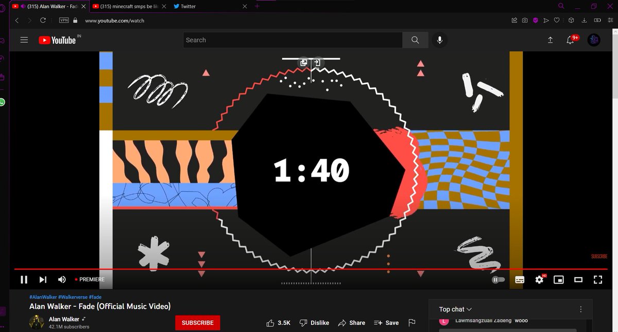Subscribe to Alan Walker channel
The image size is (618, 332).
[x=198, y=323]
